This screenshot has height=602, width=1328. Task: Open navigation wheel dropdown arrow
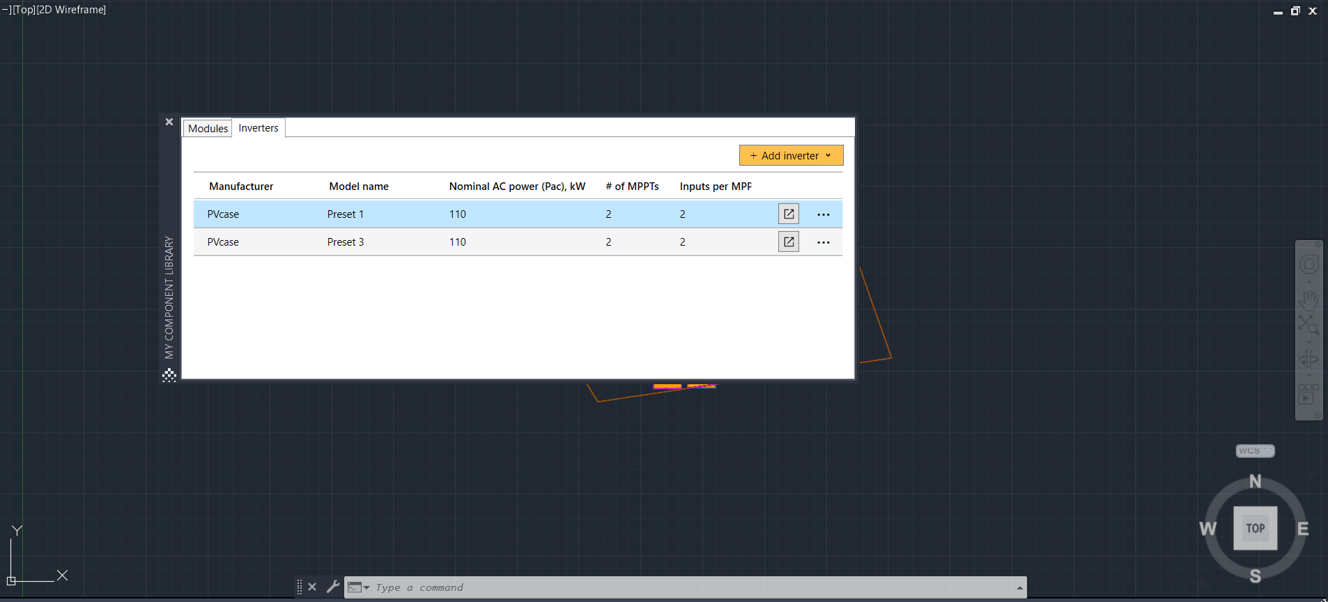pos(1309,282)
